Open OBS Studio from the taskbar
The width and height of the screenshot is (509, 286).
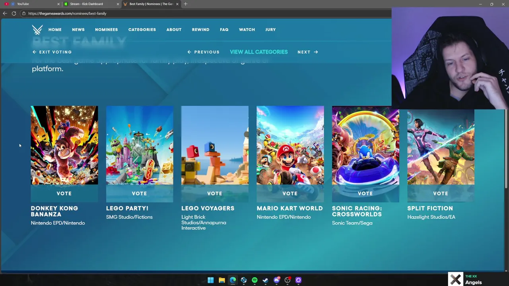coord(288,280)
